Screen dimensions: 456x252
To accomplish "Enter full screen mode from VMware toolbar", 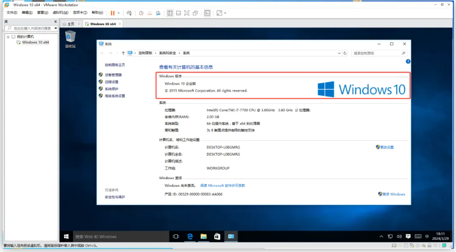I will tap(187, 13).
